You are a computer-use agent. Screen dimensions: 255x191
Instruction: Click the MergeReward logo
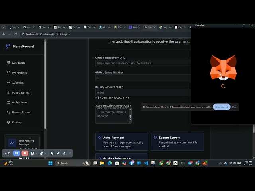click(x=20, y=47)
